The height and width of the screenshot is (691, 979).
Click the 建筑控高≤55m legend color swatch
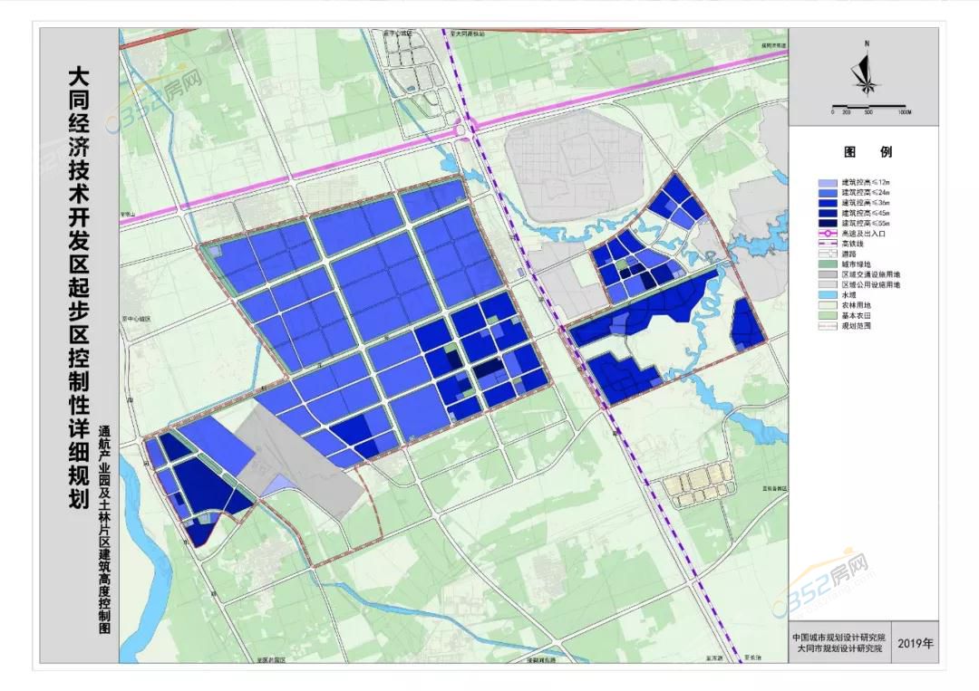(x=828, y=223)
